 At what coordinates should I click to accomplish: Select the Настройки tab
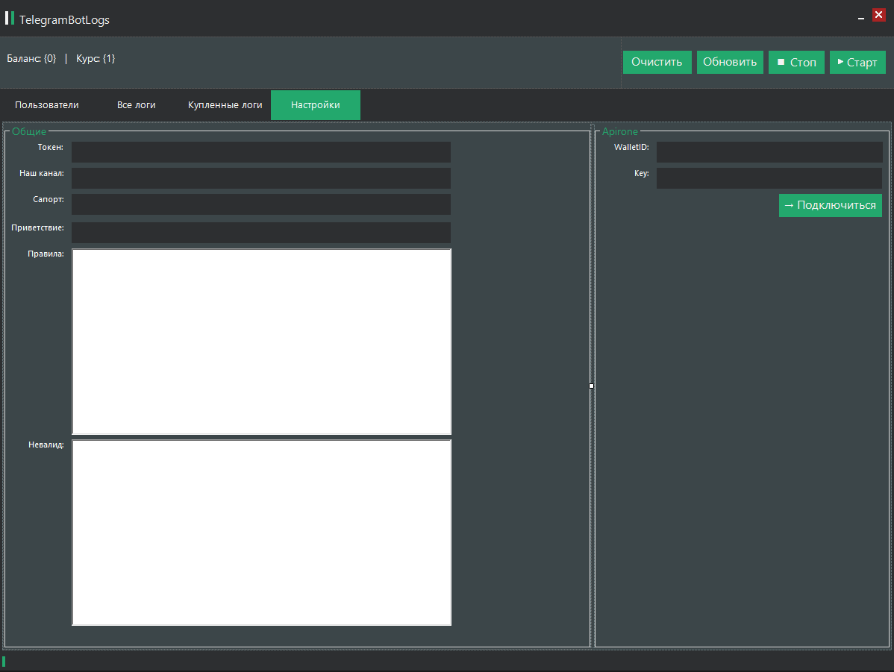click(x=316, y=105)
